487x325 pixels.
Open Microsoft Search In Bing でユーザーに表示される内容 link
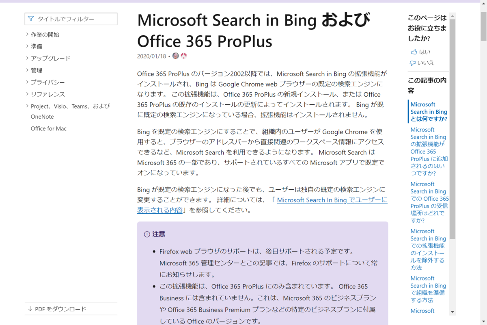[262, 205]
